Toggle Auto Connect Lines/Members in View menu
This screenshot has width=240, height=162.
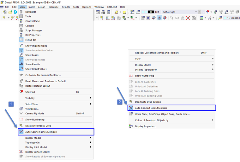pyautogui.click(x=56, y=132)
